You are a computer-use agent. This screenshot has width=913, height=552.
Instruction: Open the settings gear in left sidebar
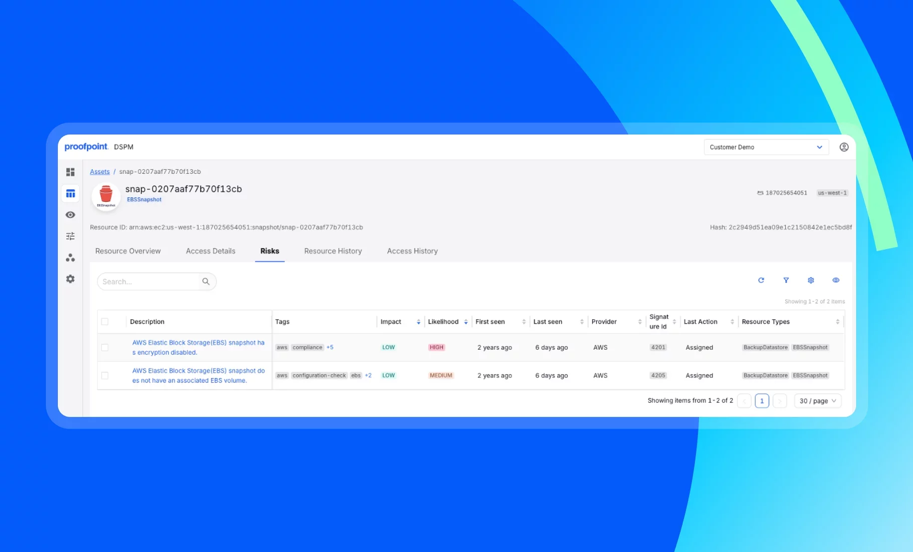(70, 279)
